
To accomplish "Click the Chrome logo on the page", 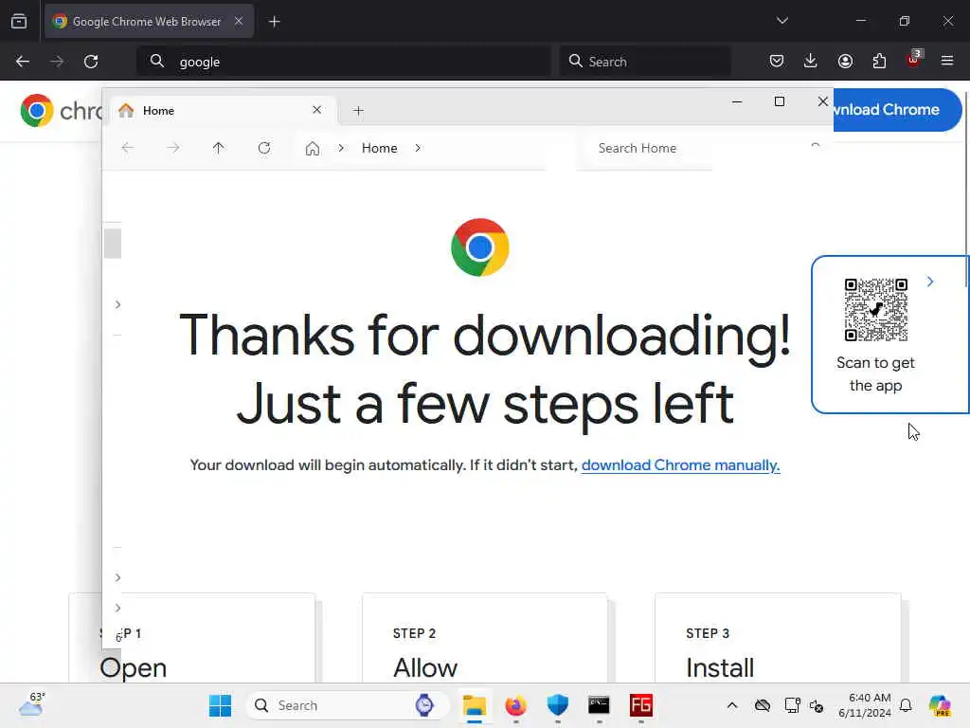I will coord(480,247).
